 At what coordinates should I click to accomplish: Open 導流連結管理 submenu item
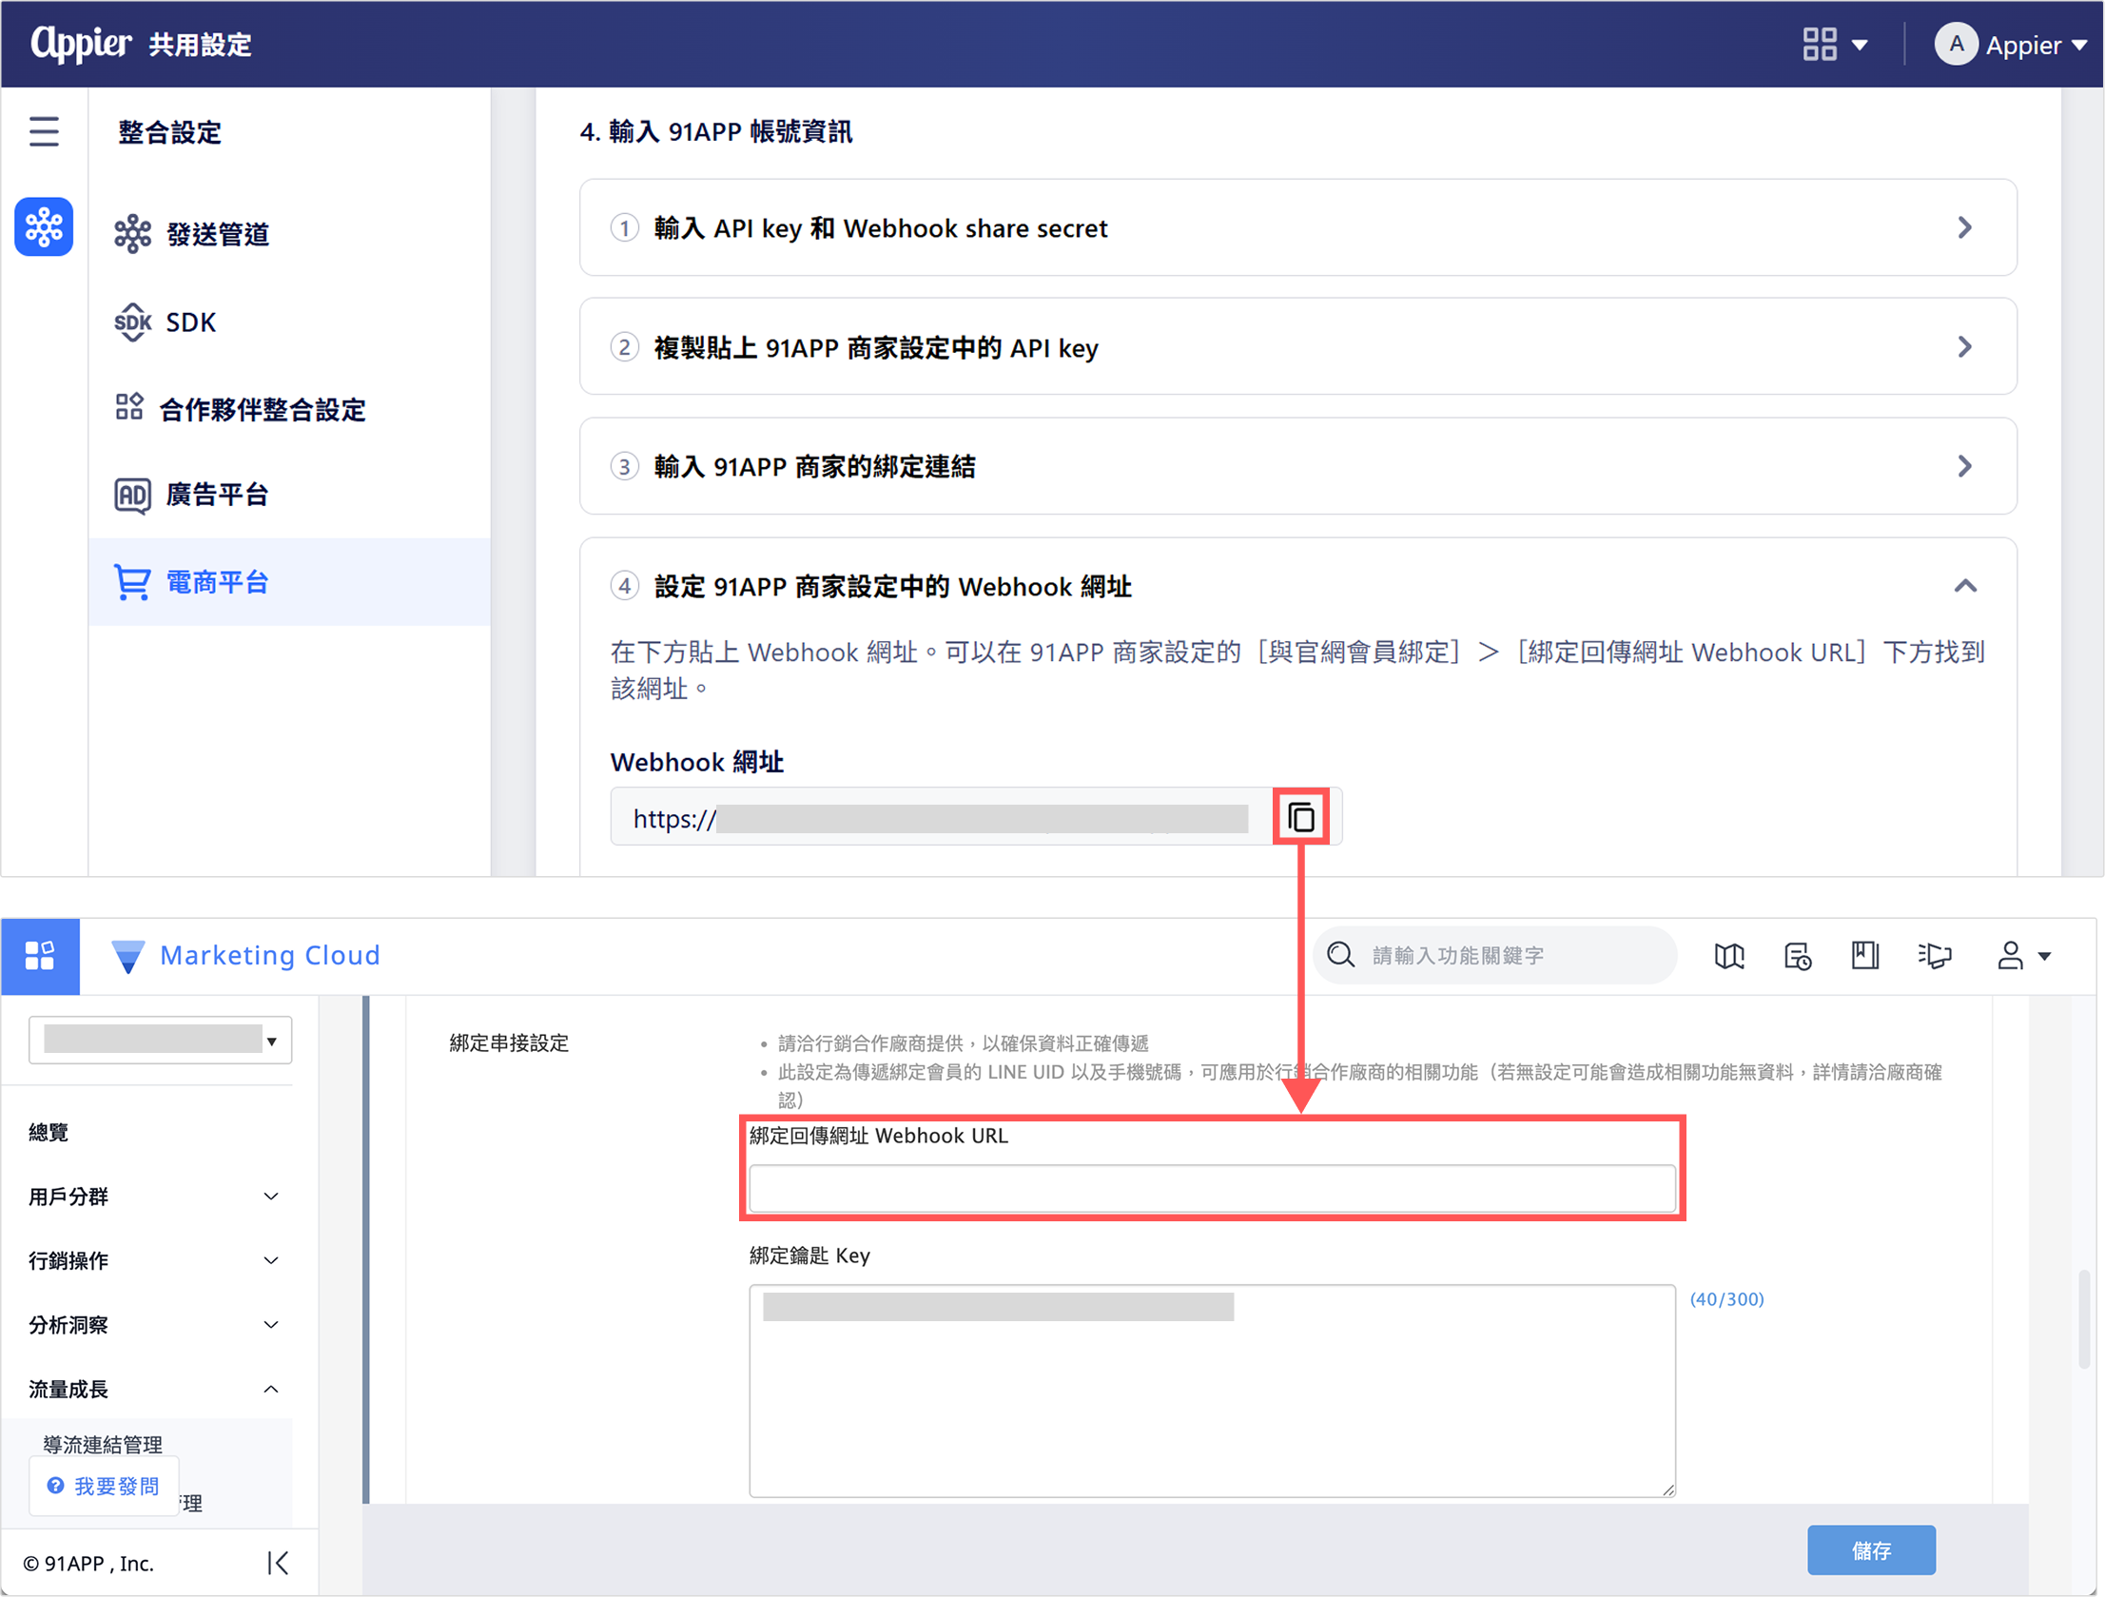tap(103, 1445)
